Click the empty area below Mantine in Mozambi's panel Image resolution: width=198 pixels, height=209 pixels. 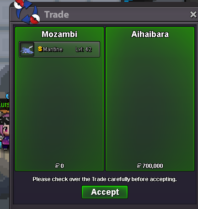point(59,110)
